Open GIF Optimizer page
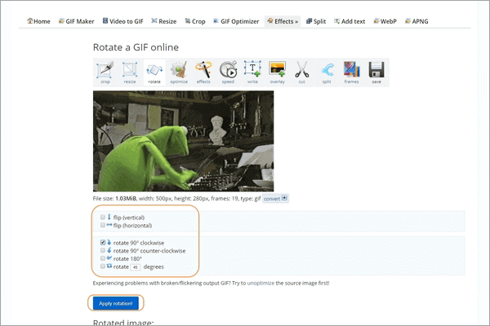 click(x=236, y=21)
